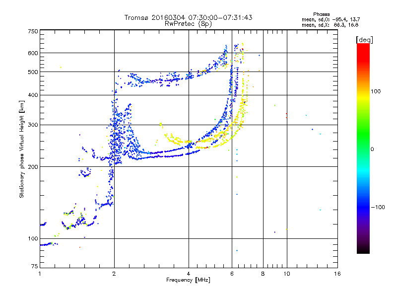Click the x-axis tick label '4'
This screenshot has width=397, height=298.
189,274
